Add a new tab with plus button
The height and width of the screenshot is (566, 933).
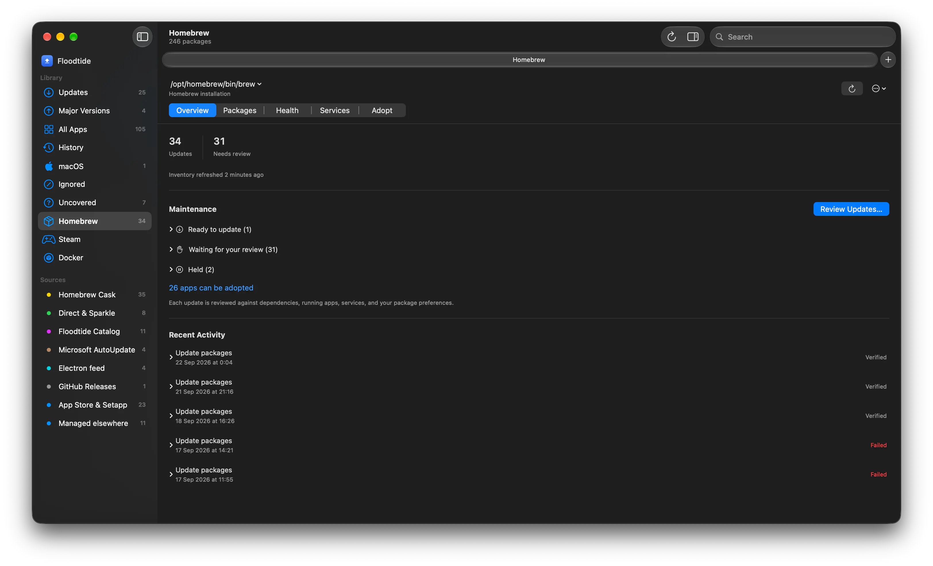(x=888, y=60)
